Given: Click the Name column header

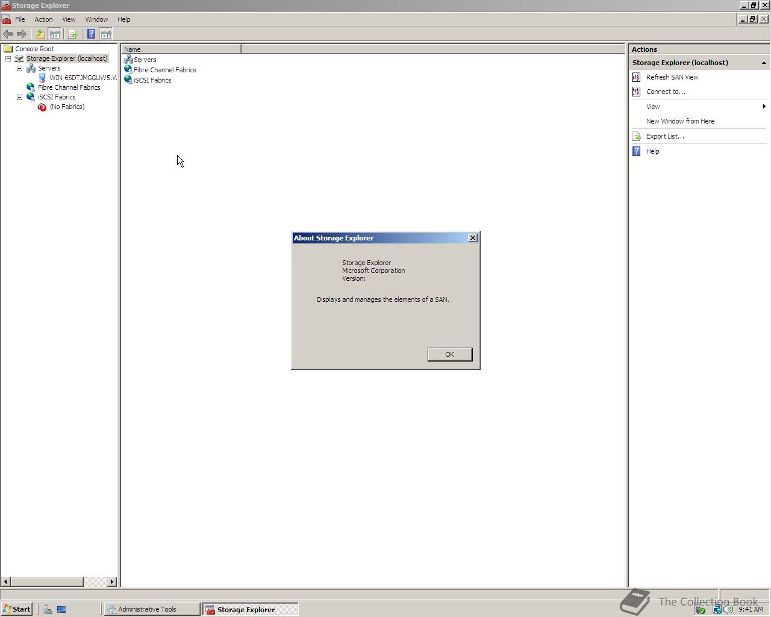Looking at the screenshot, I should tap(181, 49).
